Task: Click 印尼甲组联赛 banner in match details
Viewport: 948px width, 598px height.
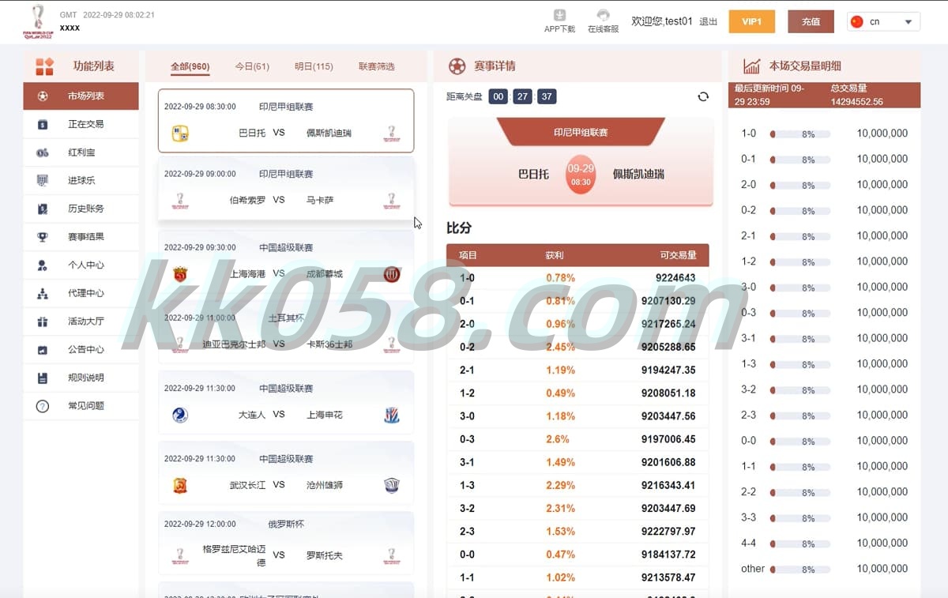Action: (x=581, y=132)
